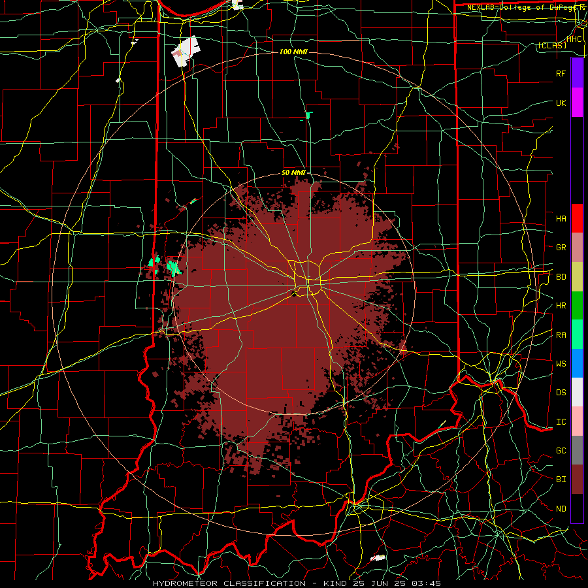The image size is (588, 588).
Task: Click the IC legend label
Action: 561,422
